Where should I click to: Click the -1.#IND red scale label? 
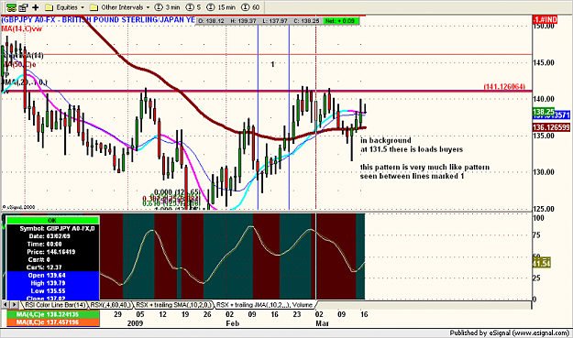click(x=545, y=19)
